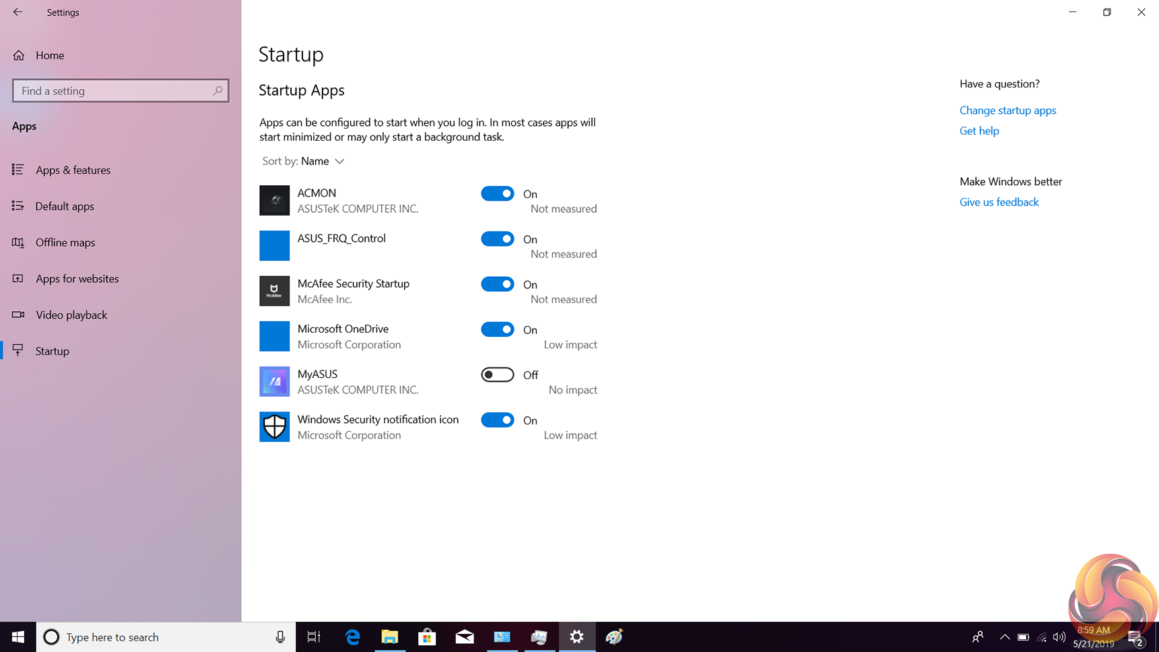The image size is (1159, 652).
Task: Click the Windows Security notification icon label
Action: [x=378, y=420]
